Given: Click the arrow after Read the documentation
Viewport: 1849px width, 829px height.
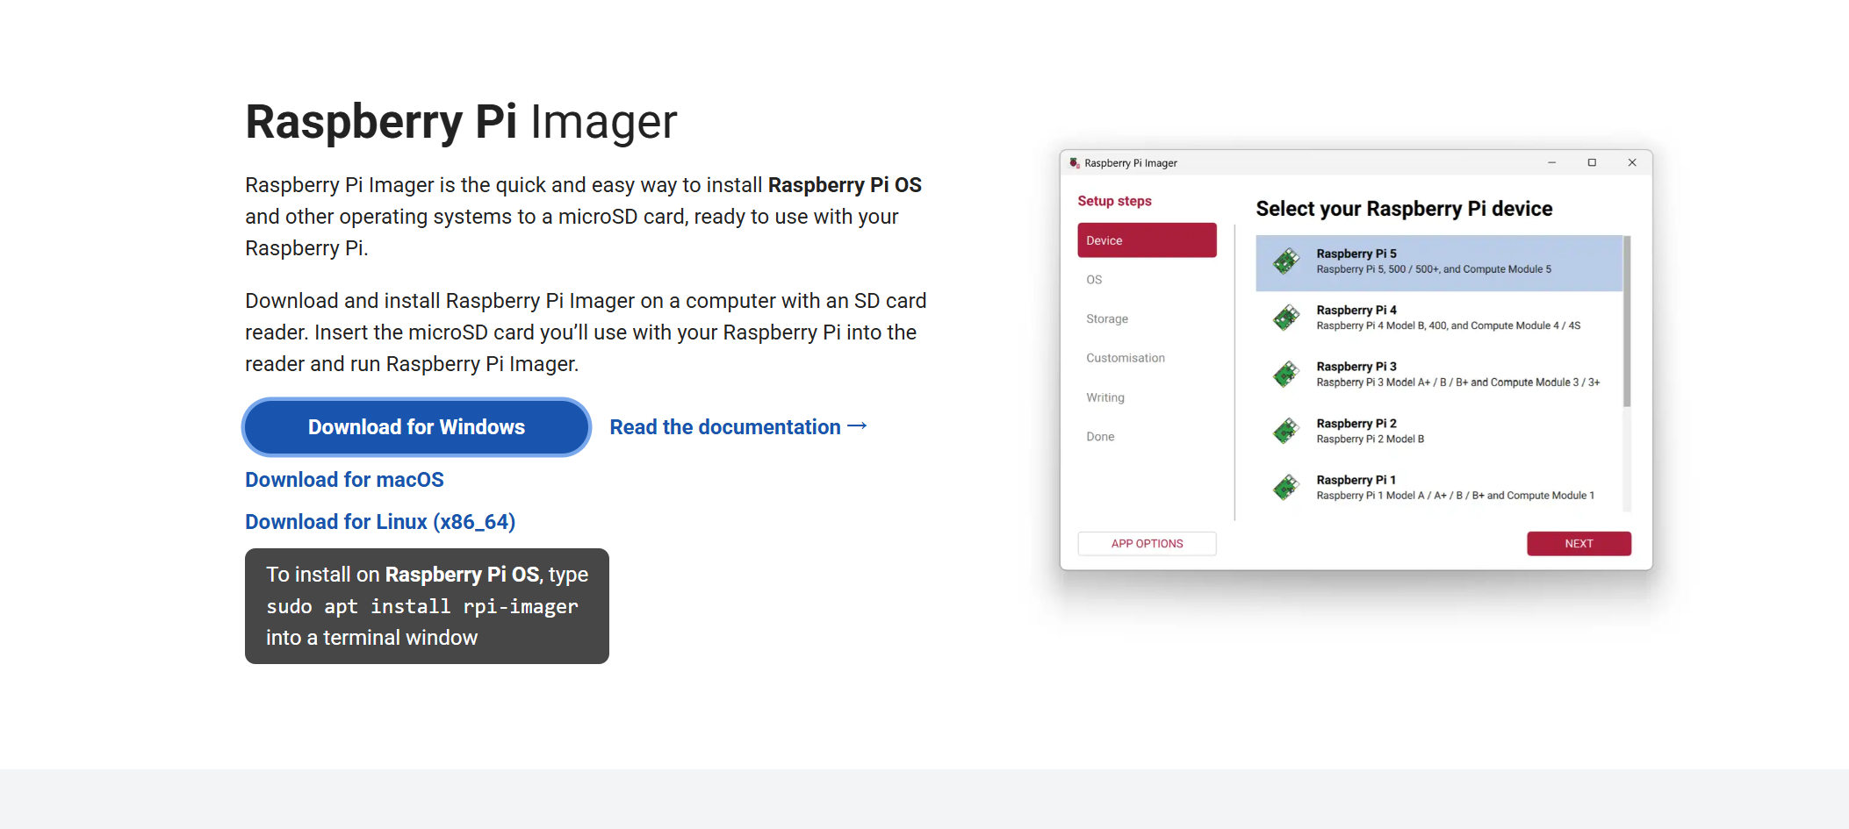Looking at the screenshot, I should pyautogui.click(x=858, y=426).
